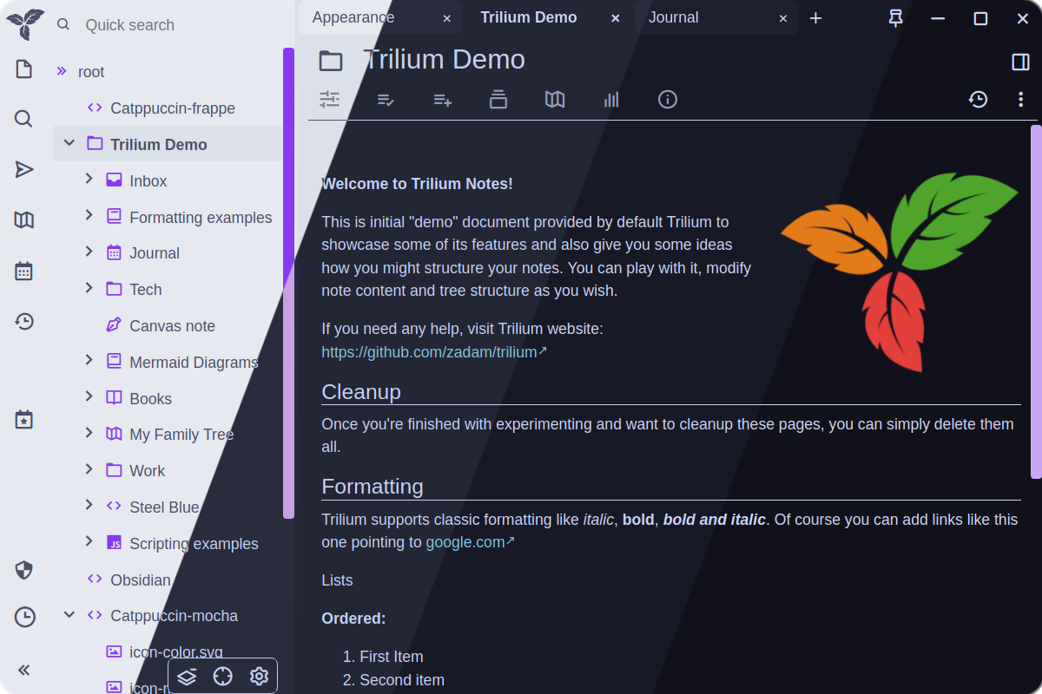Click the Trilium tri-color leaf image in the note

[900, 272]
